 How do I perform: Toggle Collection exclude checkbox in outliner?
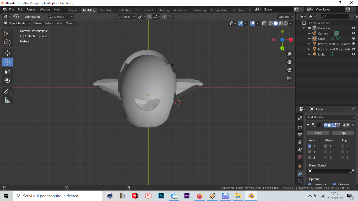309,28
